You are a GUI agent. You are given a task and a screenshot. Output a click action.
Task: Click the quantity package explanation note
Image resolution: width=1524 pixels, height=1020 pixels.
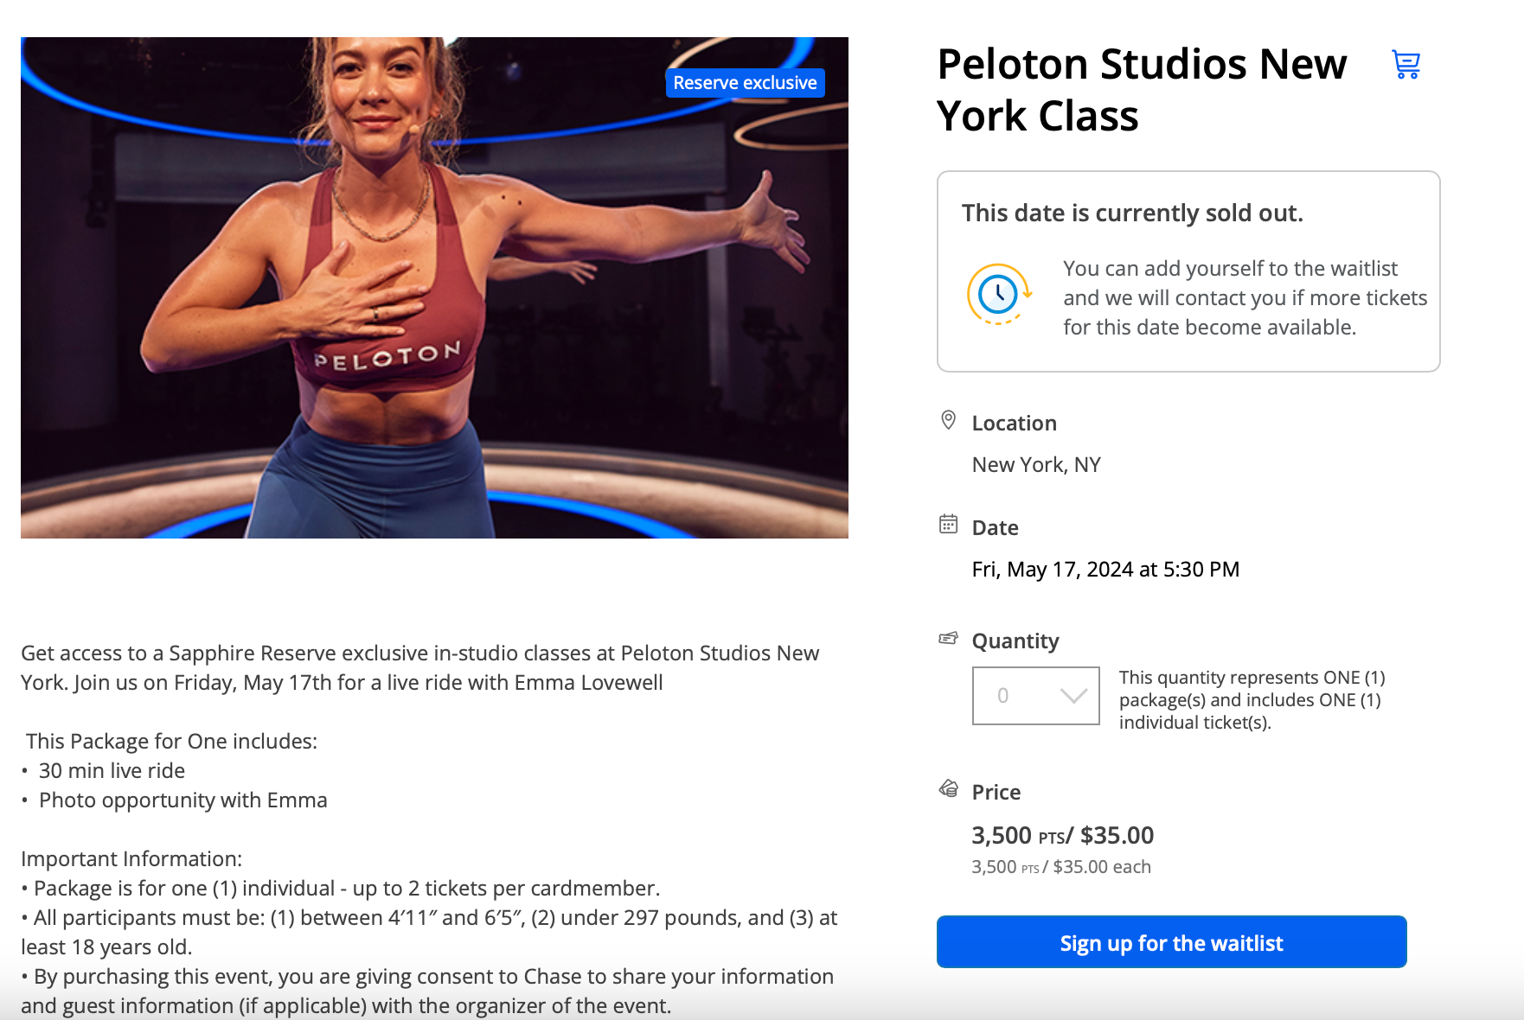pyautogui.click(x=1252, y=700)
